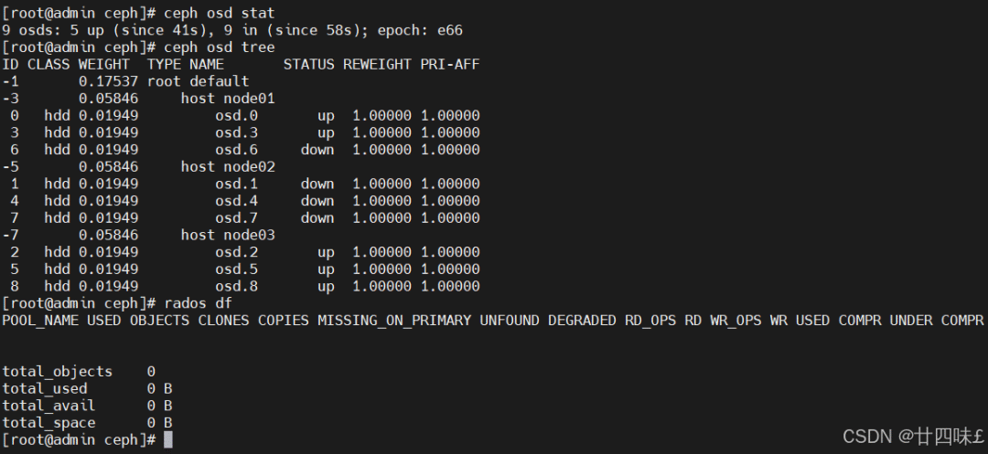Click the total_objects label
988x454 pixels.
click(58, 372)
